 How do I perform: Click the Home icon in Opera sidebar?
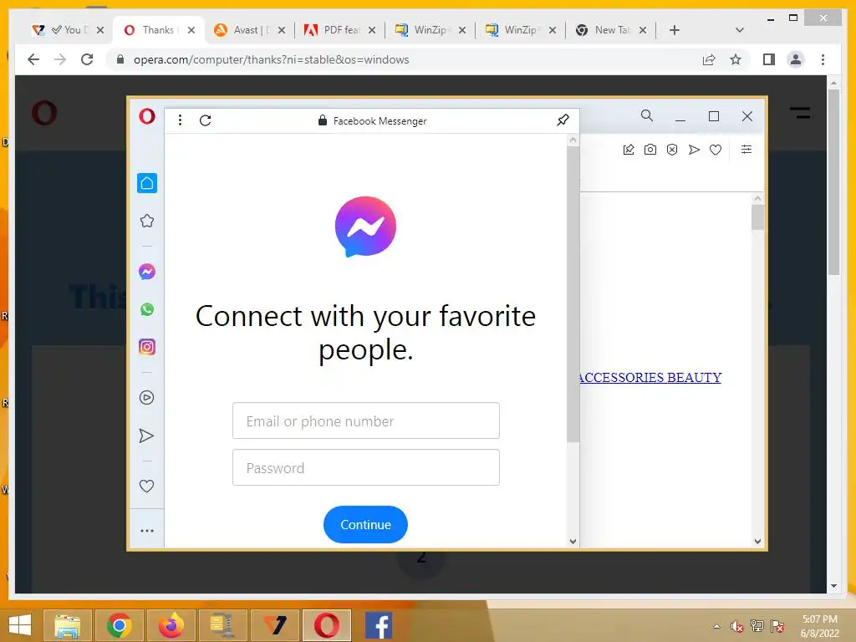pyautogui.click(x=147, y=183)
